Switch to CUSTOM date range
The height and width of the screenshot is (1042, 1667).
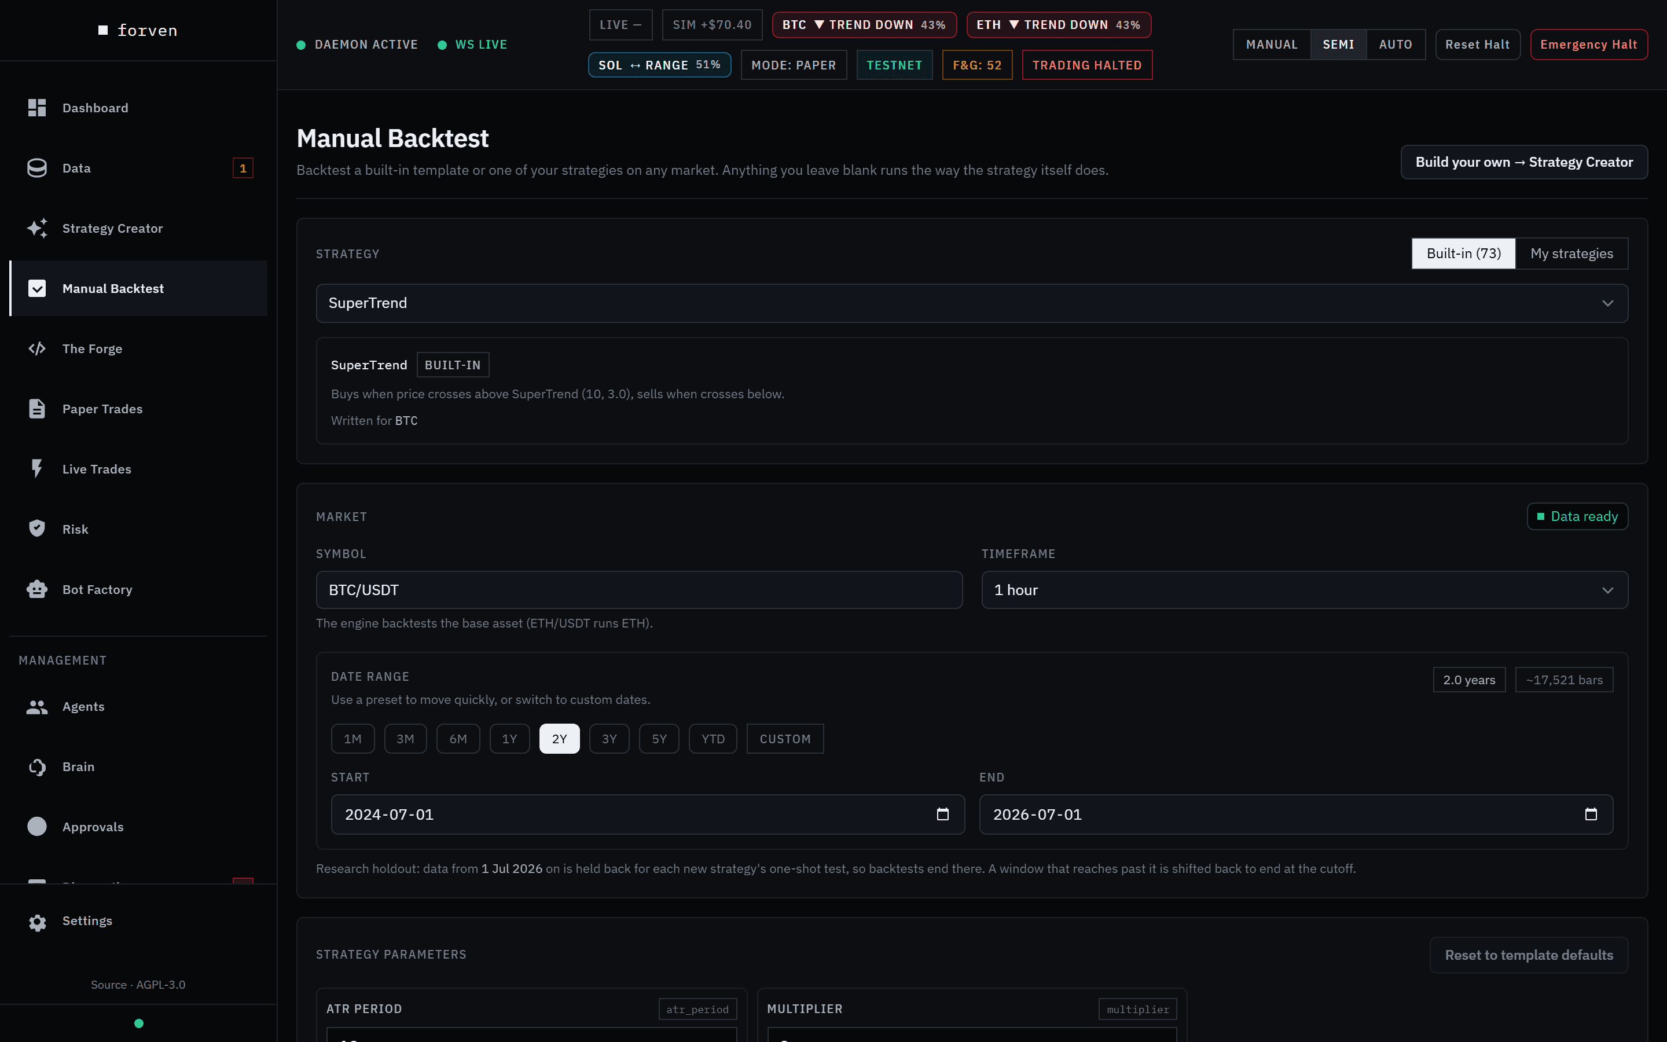click(785, 739)
